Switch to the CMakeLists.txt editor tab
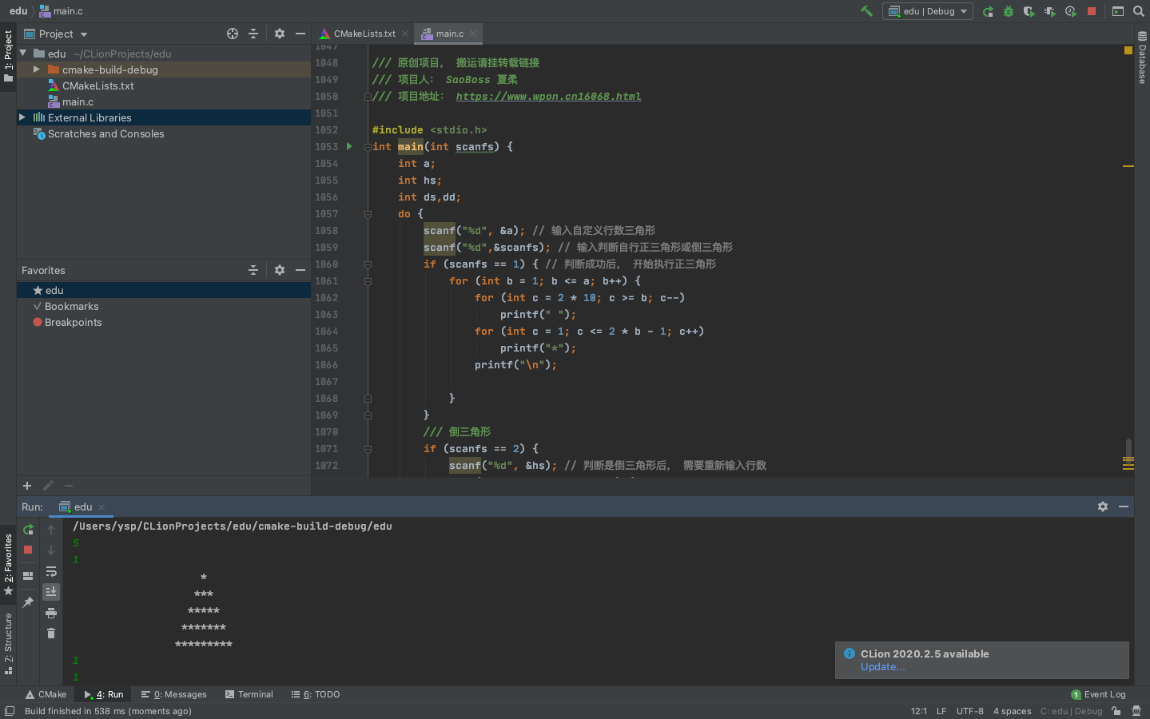Screen dimensions: 1150x719 tap(364, 34)
